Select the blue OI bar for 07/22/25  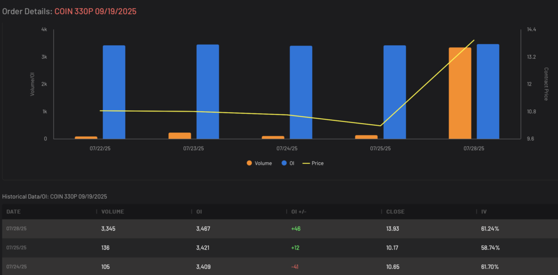pyautogui.click(x=114, y=92)
